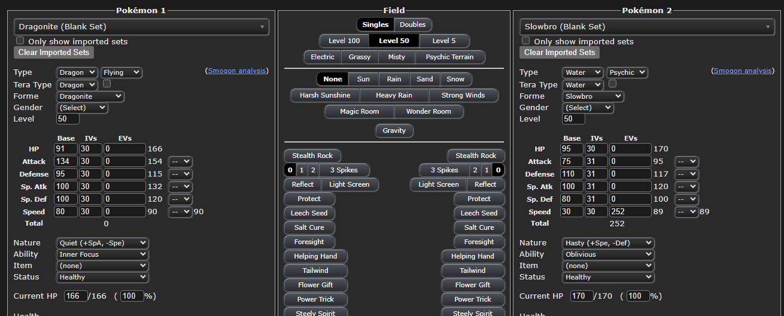Toggle Helping Hand on Pokémon 1's side

coord(315,256)
